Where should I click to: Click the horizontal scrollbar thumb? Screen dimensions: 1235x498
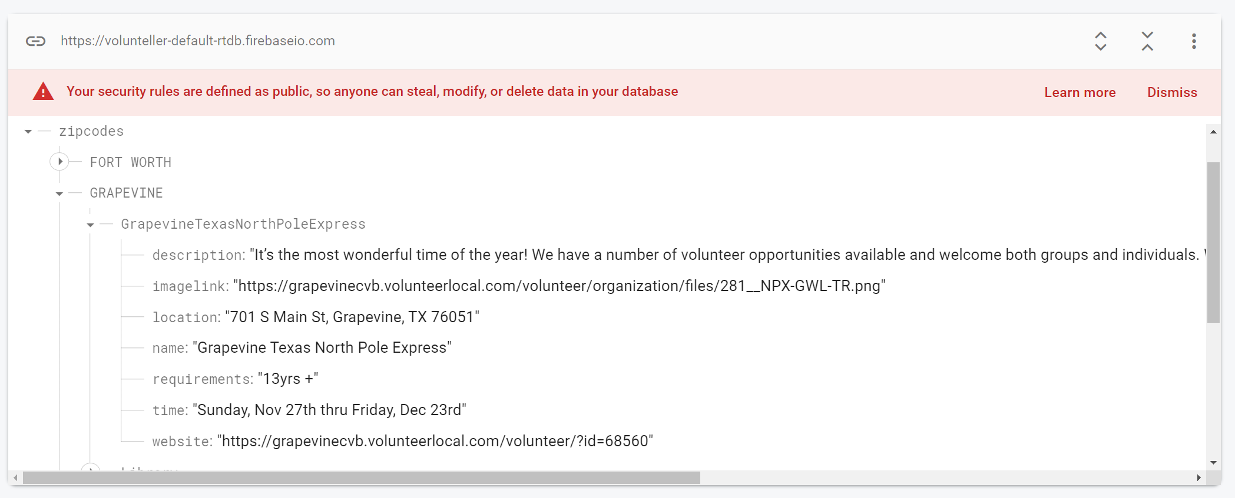362,477
